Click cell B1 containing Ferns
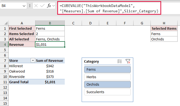The width and height of the screenshot is (180, 106). [x=50, y=28]
